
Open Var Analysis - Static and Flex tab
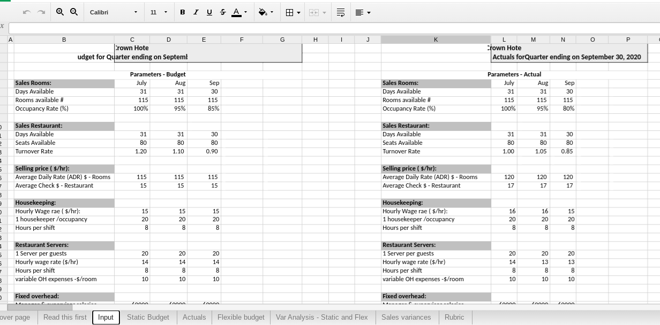[x=322, y=317]
